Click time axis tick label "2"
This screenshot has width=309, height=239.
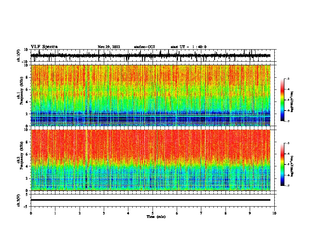[80, 213]
